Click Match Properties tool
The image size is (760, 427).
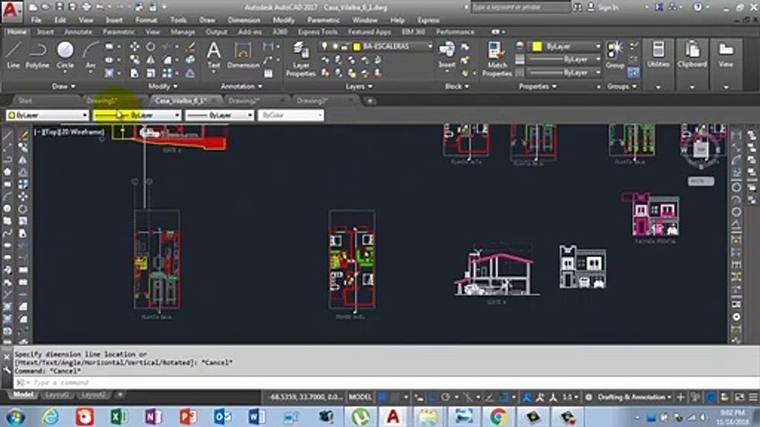(497, 59)
